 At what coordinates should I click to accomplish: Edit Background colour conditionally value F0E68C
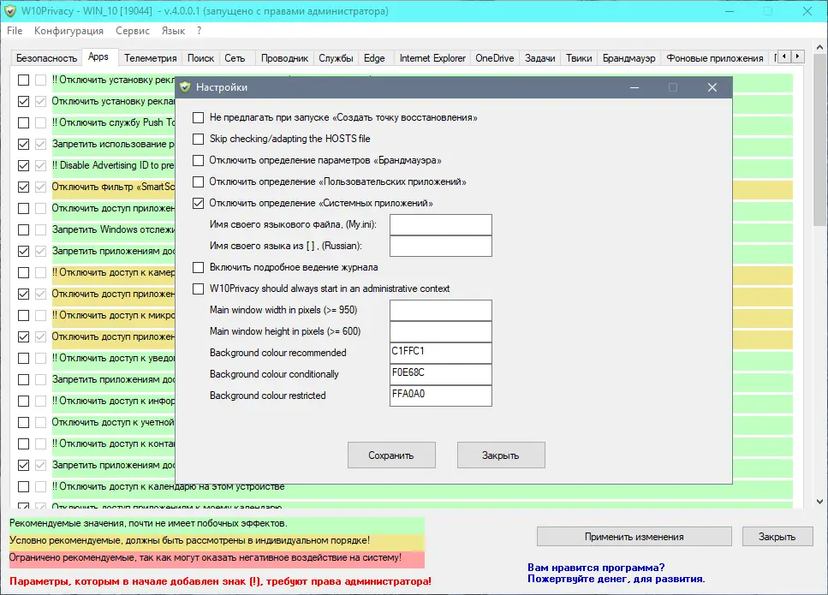[x=441, y=374]
